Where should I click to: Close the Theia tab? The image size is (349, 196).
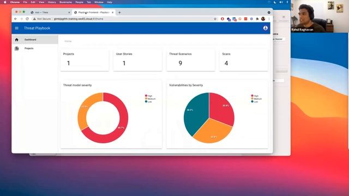pos(69,13)
